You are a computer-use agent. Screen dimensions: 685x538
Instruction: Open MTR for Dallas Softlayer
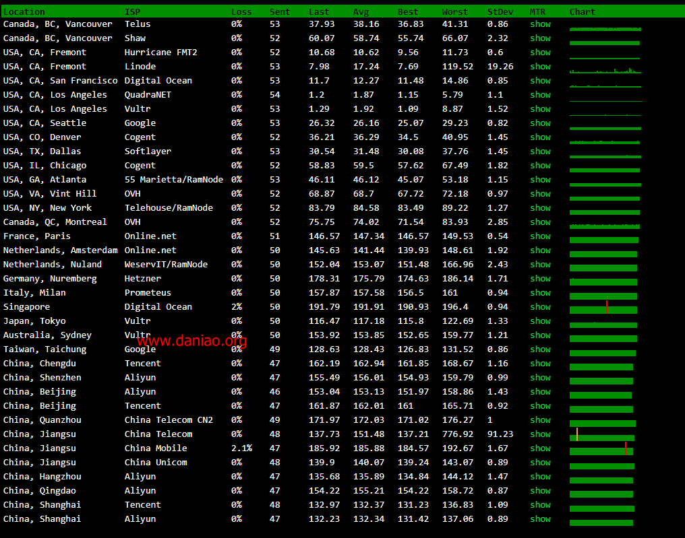[x=541, y=152]
